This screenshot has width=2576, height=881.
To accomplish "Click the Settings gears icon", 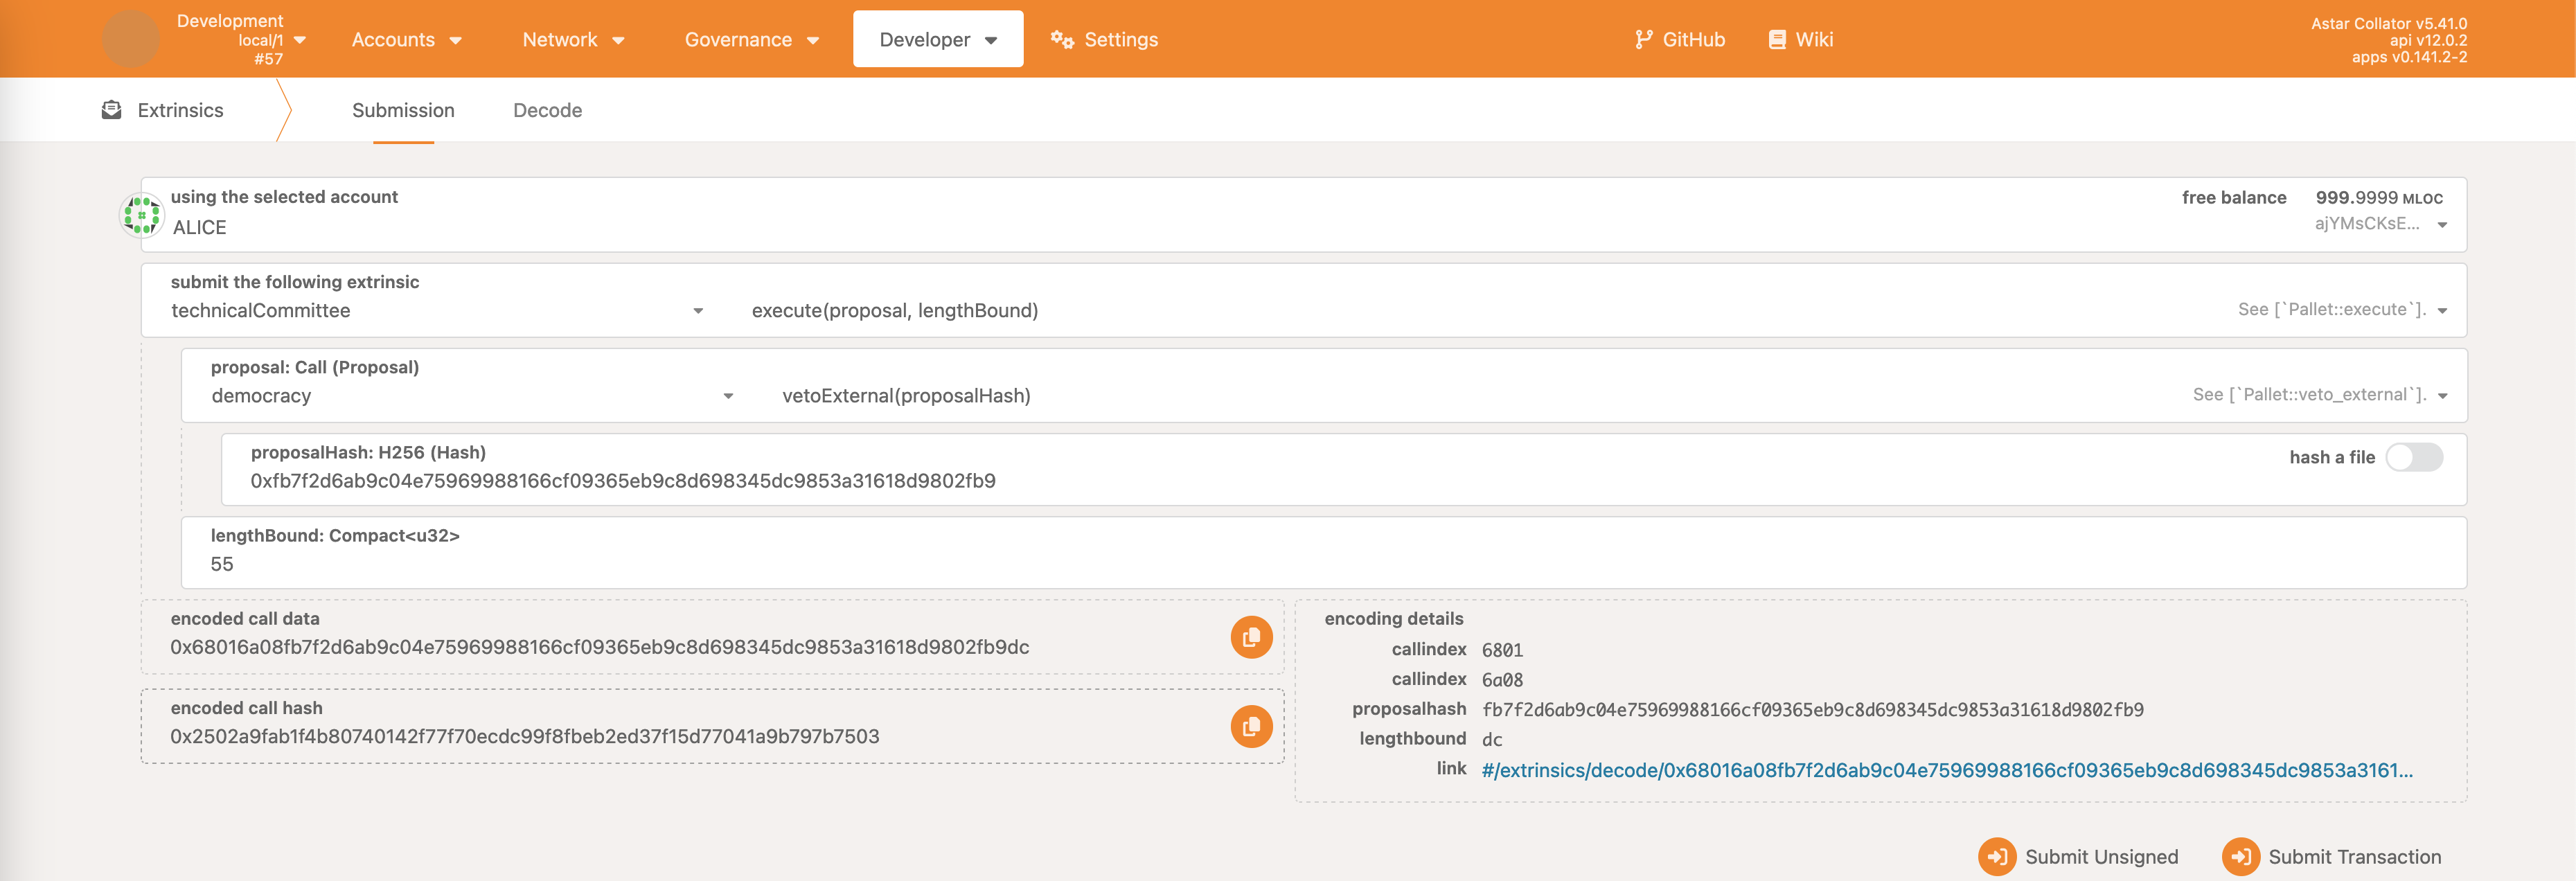I will 1062,40.
